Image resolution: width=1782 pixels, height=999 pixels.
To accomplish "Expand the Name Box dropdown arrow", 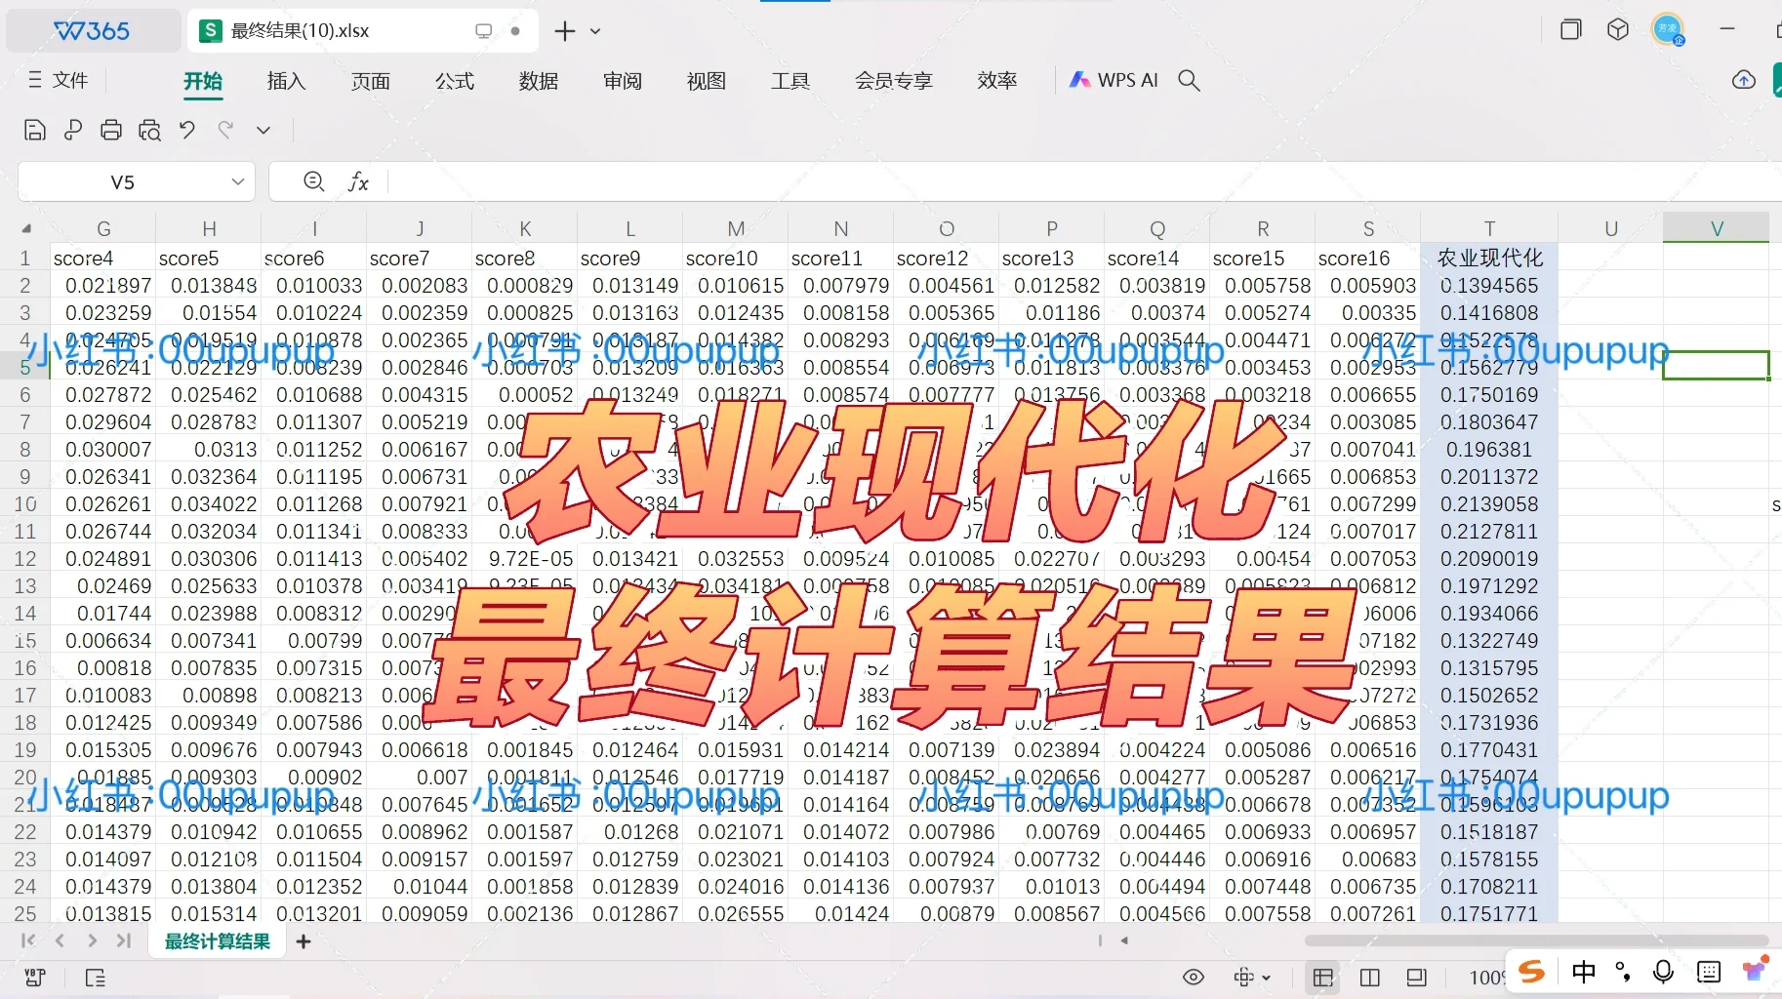I will coord(237,181).
